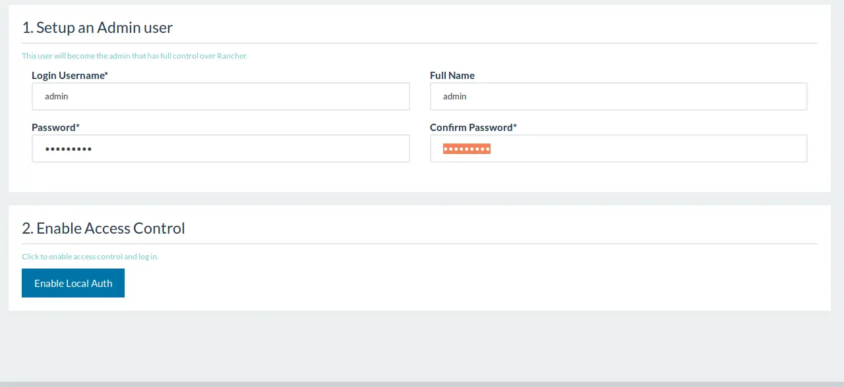The image size is (844, 387).
Task: Click the 'Enable Access Control' heading
Action: point(103,228)
